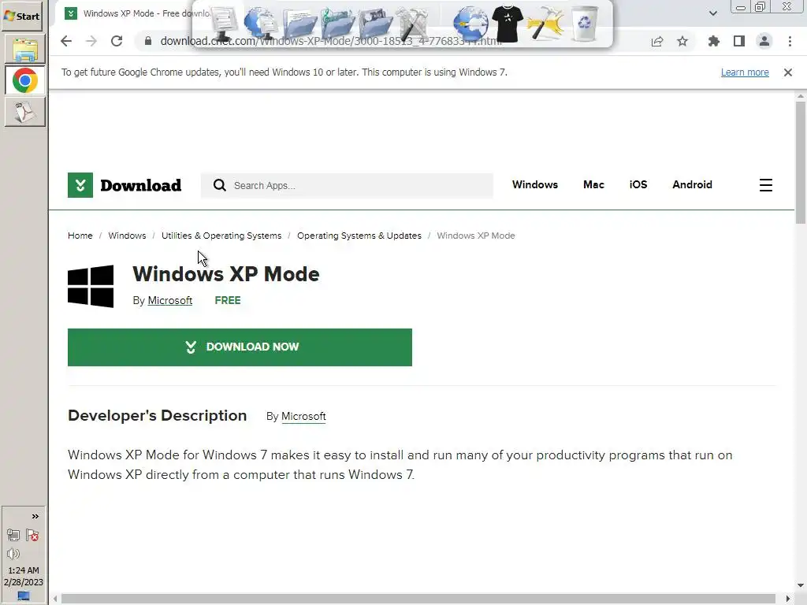Viewport: 807px width, 605px height.
Task: Click the magnifier icon in the search box
Action: [x=220, y=185]
